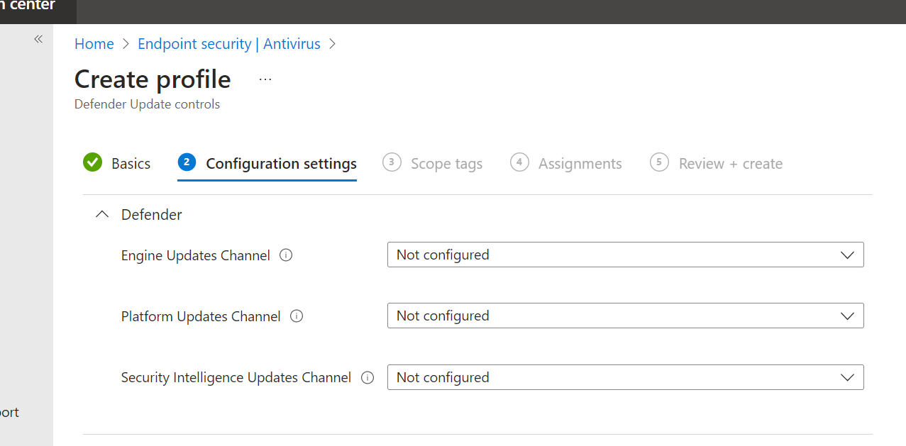Navigate to Endpoint security | Antivirus breadcrumb
906x446 pixels.
tap(228, 43)
